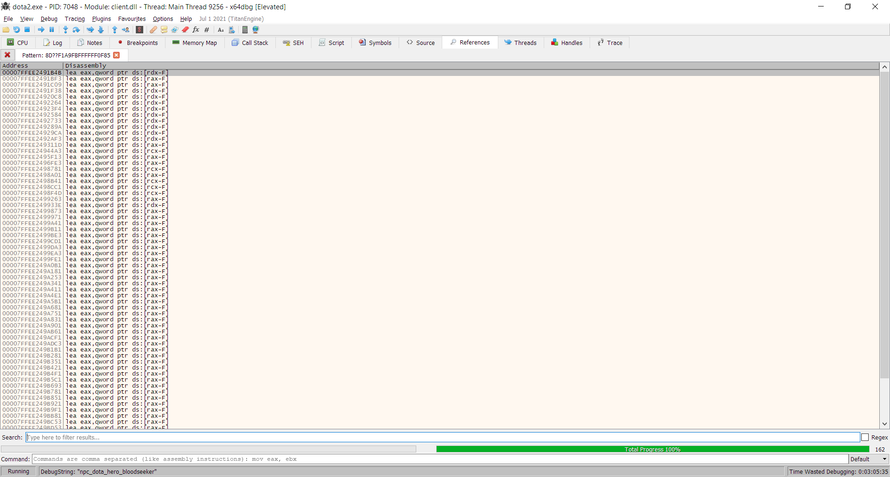Restart the debuggee with the restart icon
Screen dimensions: 890x477
[17, 30]
